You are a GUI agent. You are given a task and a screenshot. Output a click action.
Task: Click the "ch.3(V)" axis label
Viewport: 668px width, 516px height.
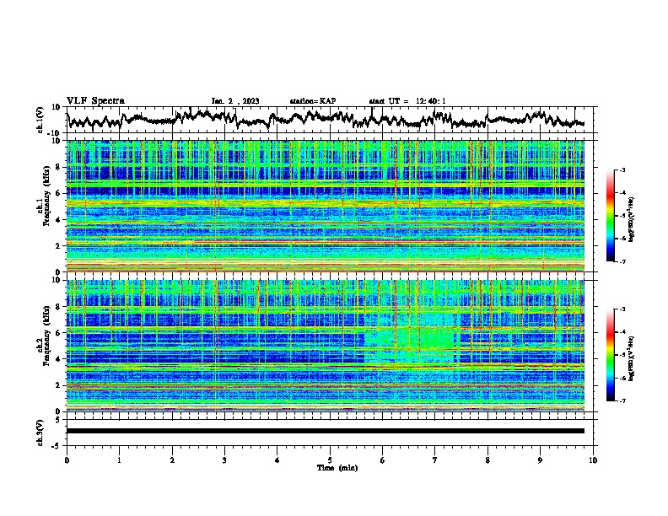pyautogui.click(x=40, y=433)
